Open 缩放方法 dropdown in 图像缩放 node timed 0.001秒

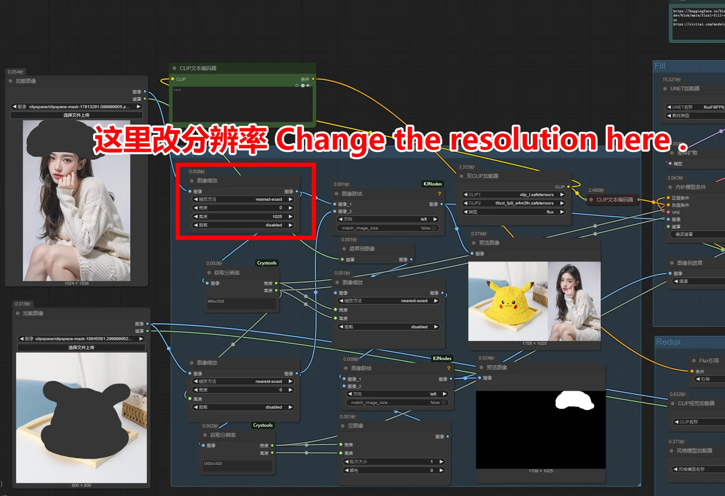click(x=389, y=301)
